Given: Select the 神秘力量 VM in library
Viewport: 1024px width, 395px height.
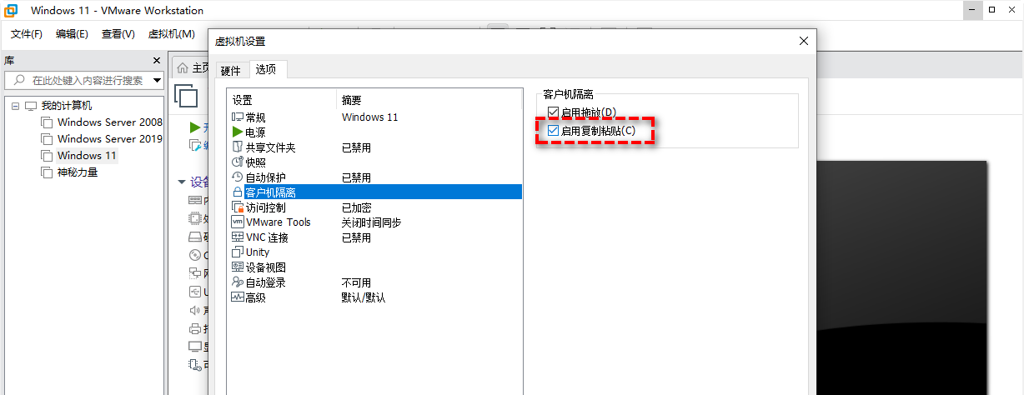Looking at the screenshot, I should [78, 172].
